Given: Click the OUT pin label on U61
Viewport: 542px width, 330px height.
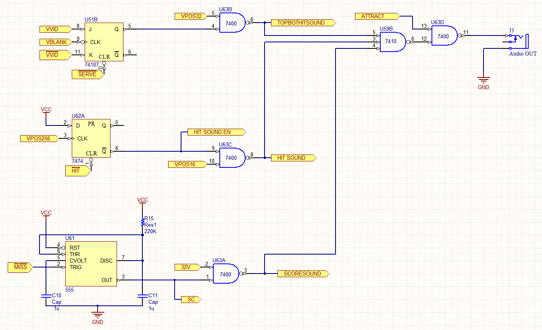Looking at the screenshot, I should coord(107,280).
